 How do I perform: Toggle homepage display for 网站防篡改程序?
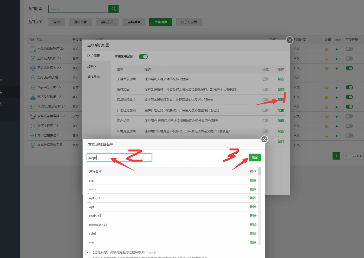point(349,49)
